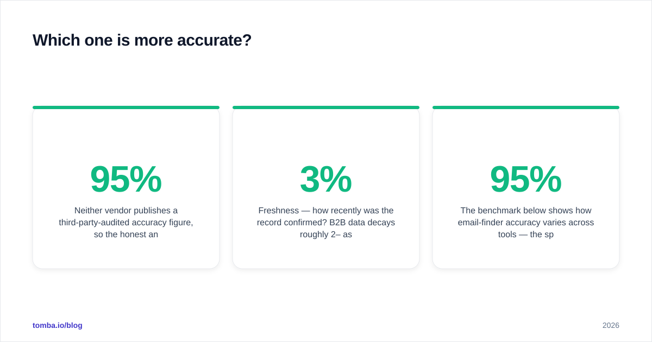Click the green top bar of the Freshness card
This screenshot has width=652, height=342.
click(326, 107)
